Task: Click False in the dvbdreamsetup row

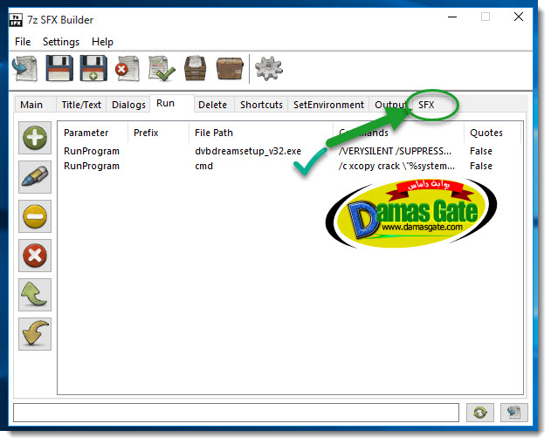Action: (x=481, y=151)
